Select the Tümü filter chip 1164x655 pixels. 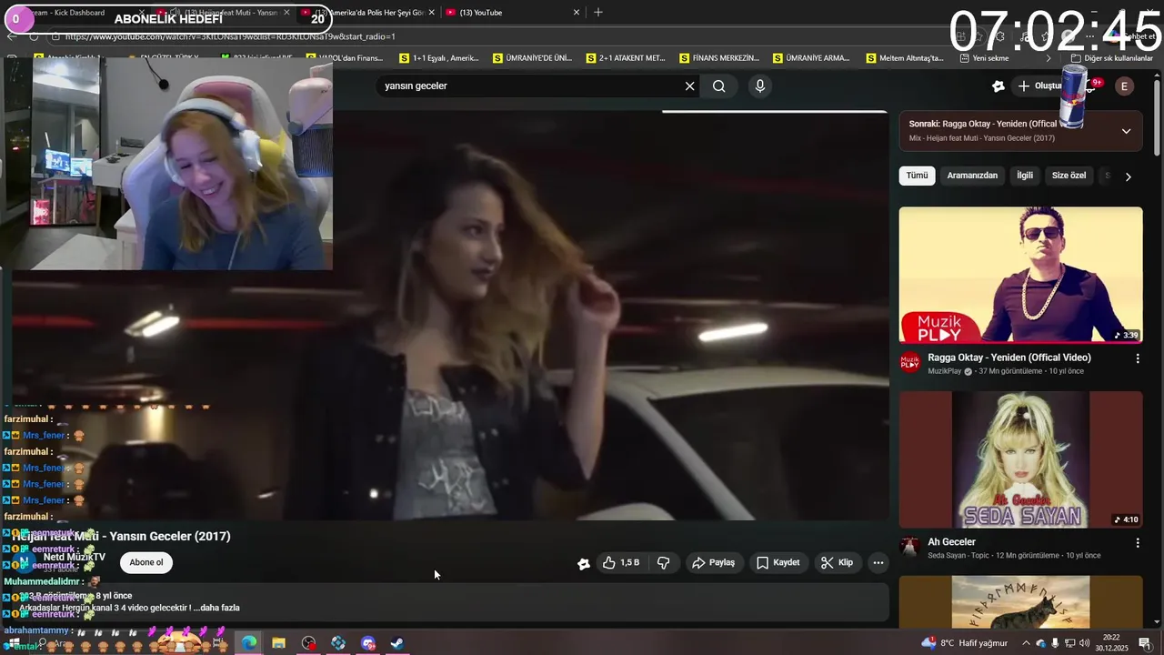(x=917, y=176)
